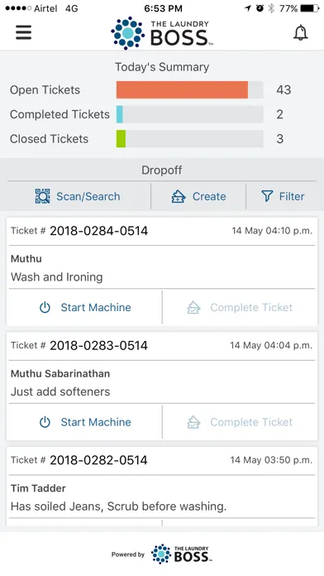Tap Complete Ticket icon for Muthu's ticket
This screenshot has width=324, height=576.
pos(193,308)
